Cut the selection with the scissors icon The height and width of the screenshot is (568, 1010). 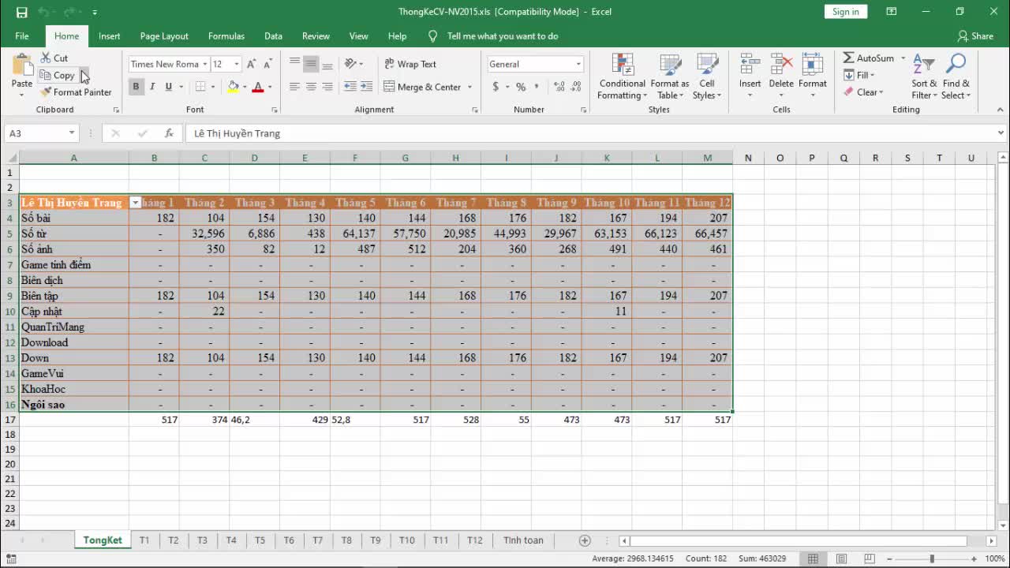point(54,58)
